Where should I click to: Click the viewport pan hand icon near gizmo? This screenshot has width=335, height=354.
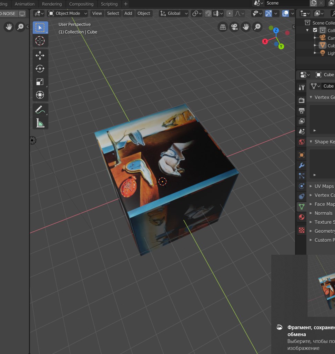[246, 27]
